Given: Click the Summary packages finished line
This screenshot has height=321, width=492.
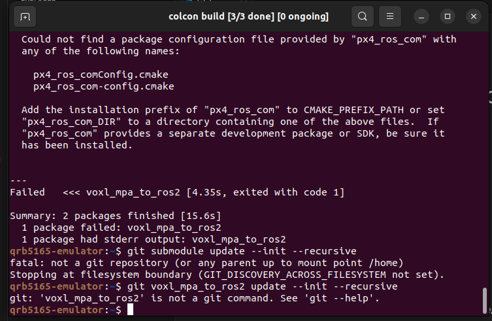Looking at the screenshot, I should tap(116, 216).
